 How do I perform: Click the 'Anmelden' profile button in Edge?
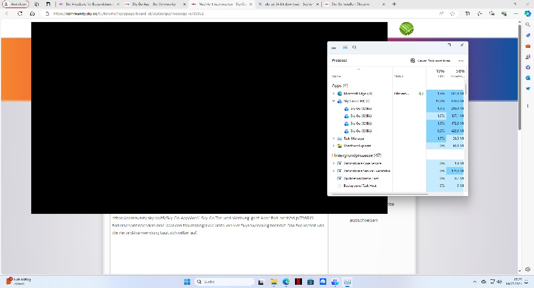pyautogui.click(x=15, y=4)
